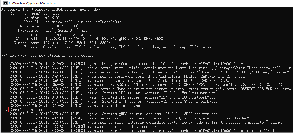This screenshot has height=133, width=293.
Task: Click the Cluster Addr LAN 8301 line
Action: (x=62, y=43)
